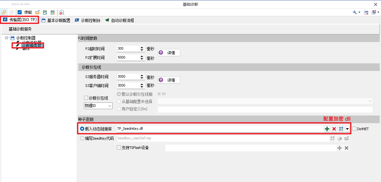381x182 pixels.
Task: Click the orange link connect icon
Action: (x=4, y=12)
